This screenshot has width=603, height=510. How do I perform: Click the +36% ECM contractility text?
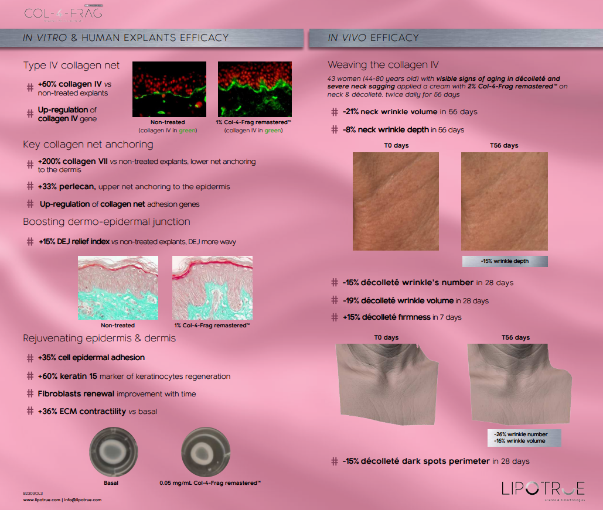coord(97,411)
